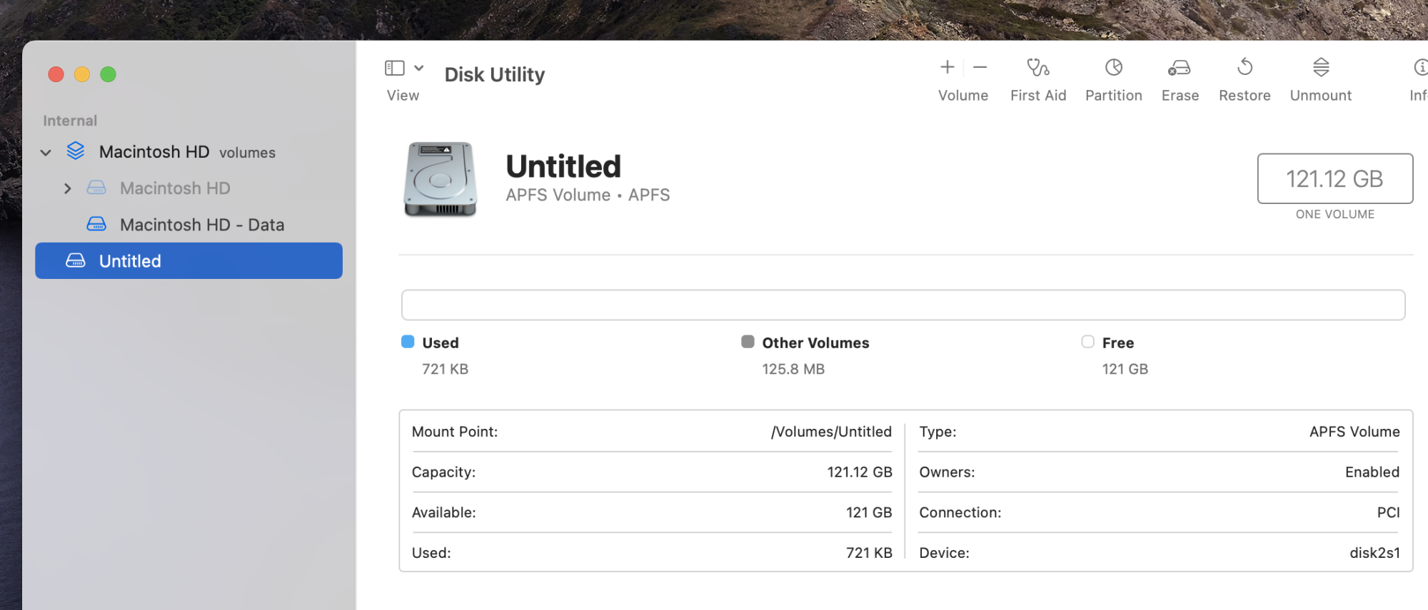
Task: Open the View dropdown chevron
Action: (x=419, y=68)
